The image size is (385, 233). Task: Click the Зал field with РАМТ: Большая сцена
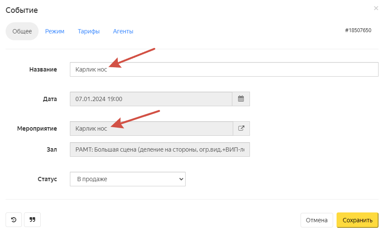(159, 150)
